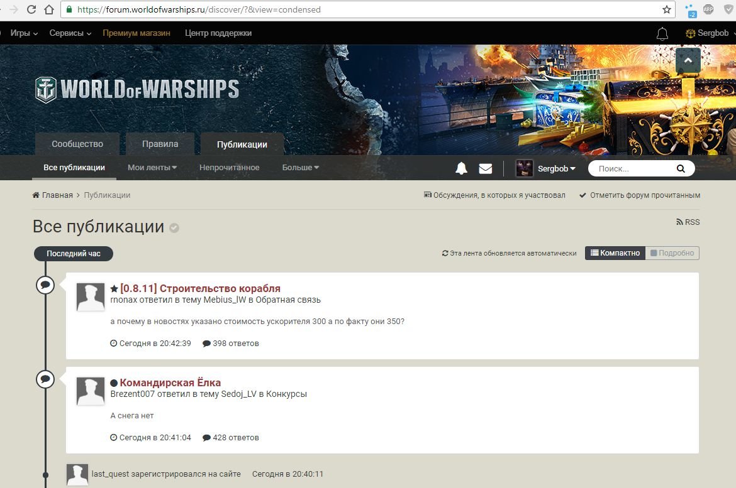736x488 pixels.
Task: Click the browser forward arrow
Action: click(14, 9)
